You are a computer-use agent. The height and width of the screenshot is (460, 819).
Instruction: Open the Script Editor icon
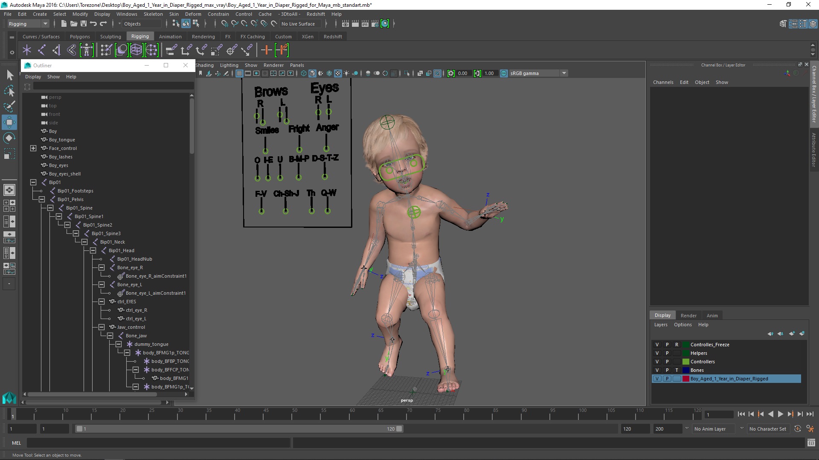coord(811,443)
